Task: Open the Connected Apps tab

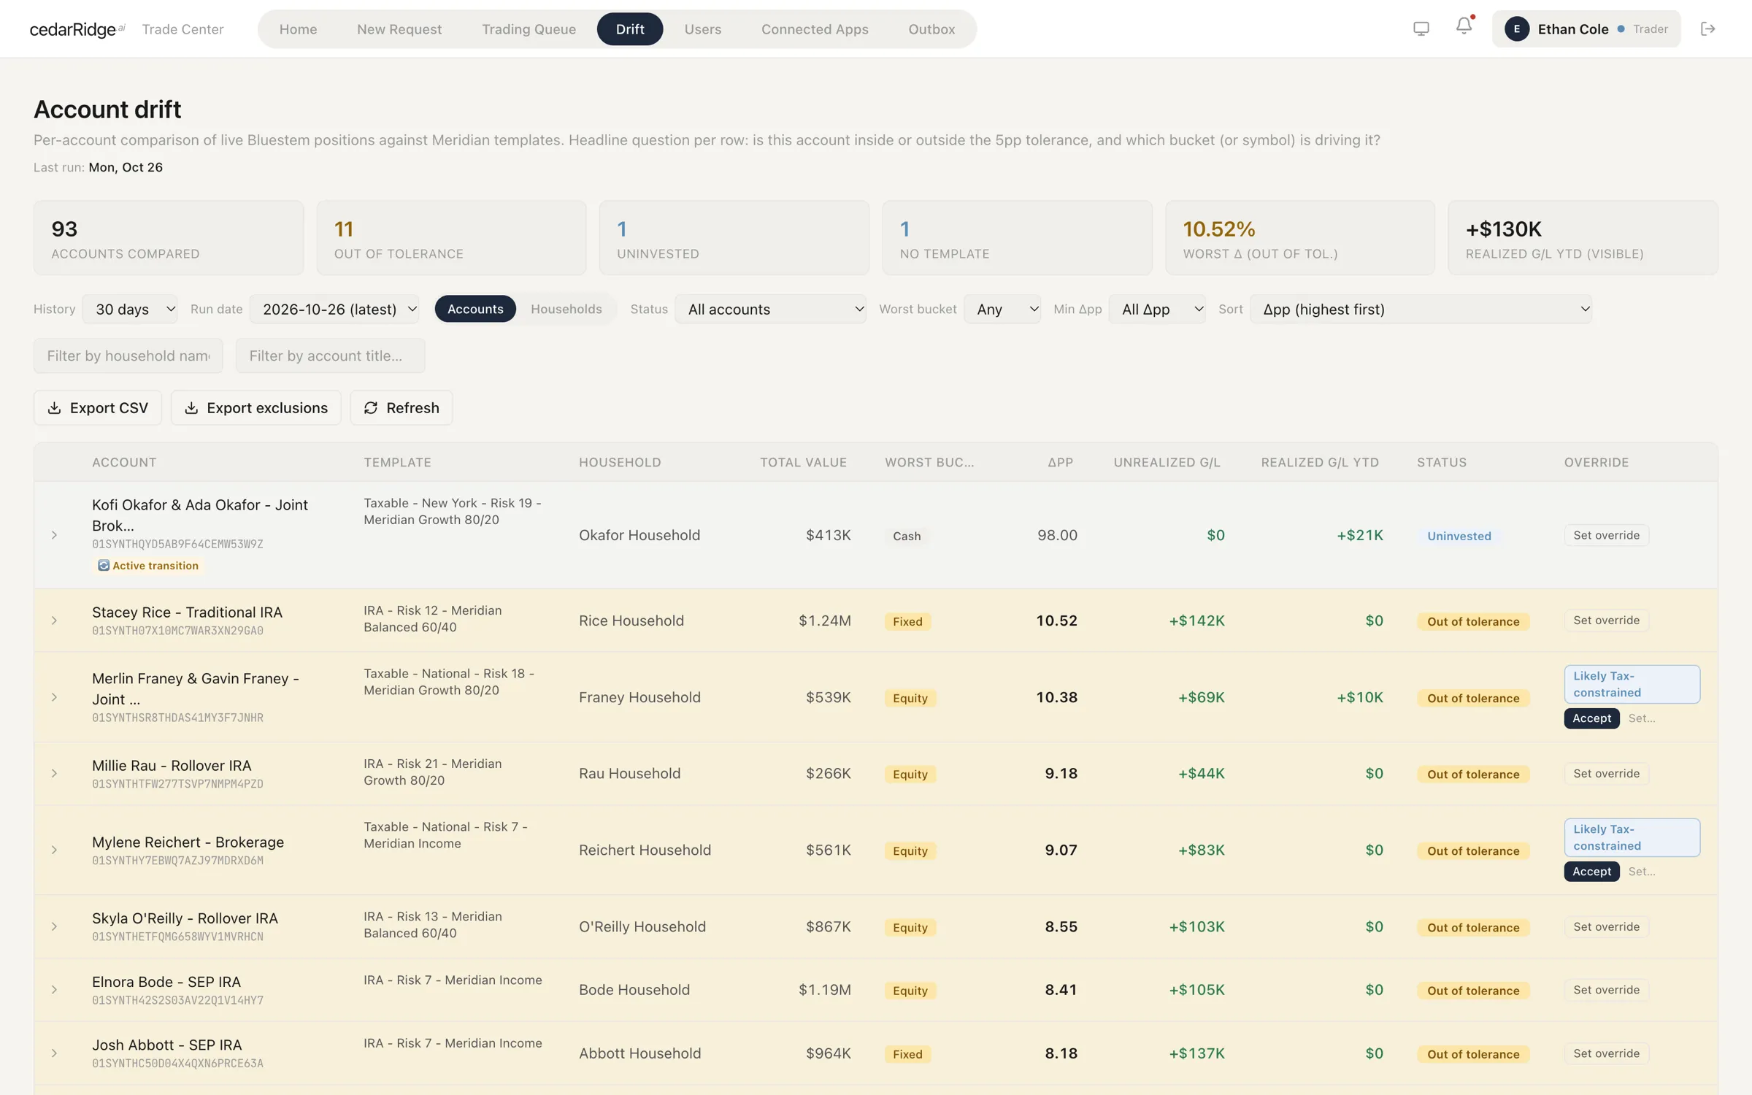Action: tap(815, 29)
